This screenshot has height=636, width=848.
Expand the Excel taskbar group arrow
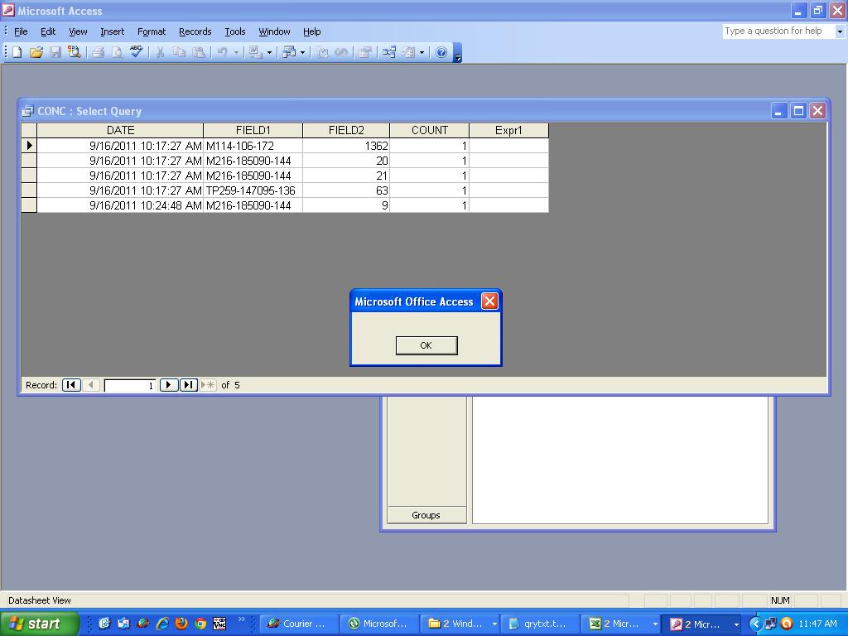click(x=655, y=624)
